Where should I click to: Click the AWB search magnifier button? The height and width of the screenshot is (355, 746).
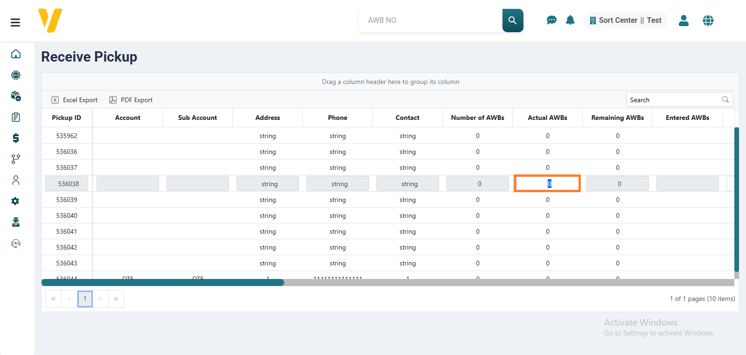(x=512, y=21)
